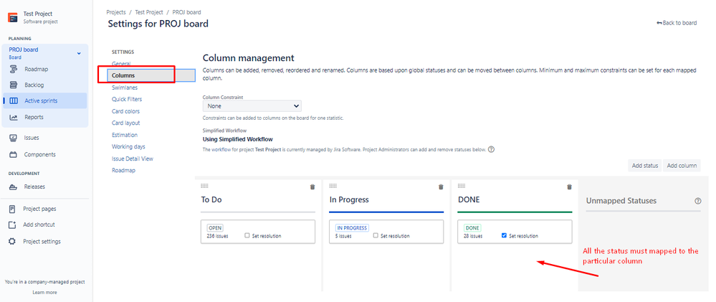Click the Active sprints board icon
The height and width of the screenshot is (302, 716).
tap(14, 101)
